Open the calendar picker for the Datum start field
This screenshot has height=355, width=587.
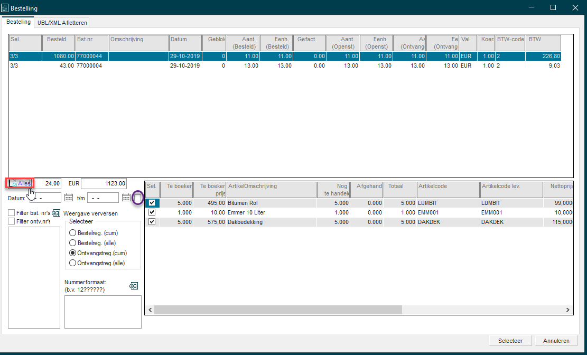[x=69, y=198]
